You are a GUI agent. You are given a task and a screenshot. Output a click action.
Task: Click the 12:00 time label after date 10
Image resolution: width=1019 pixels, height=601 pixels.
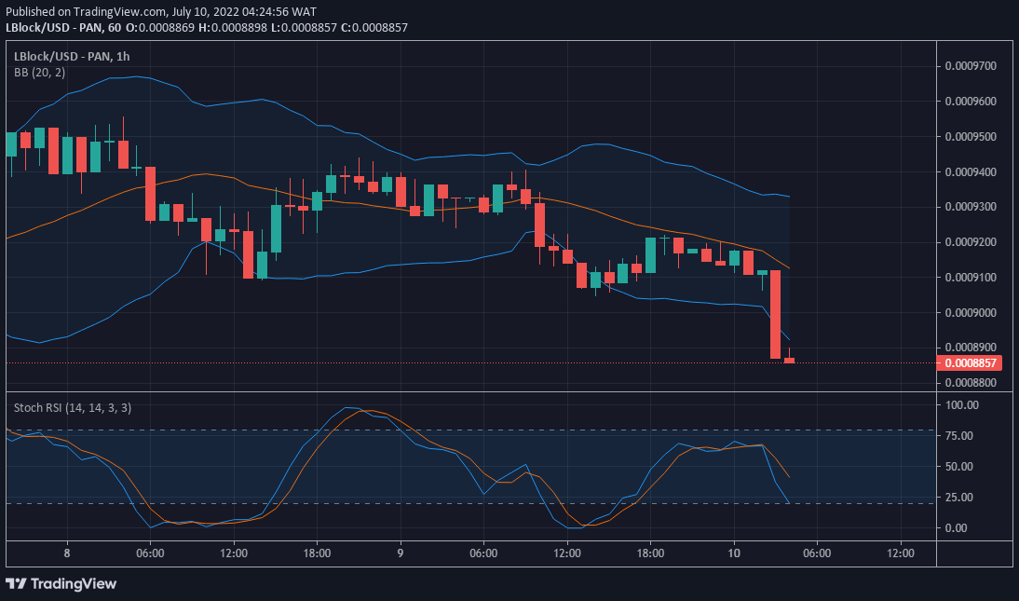[x=900, y=553]
